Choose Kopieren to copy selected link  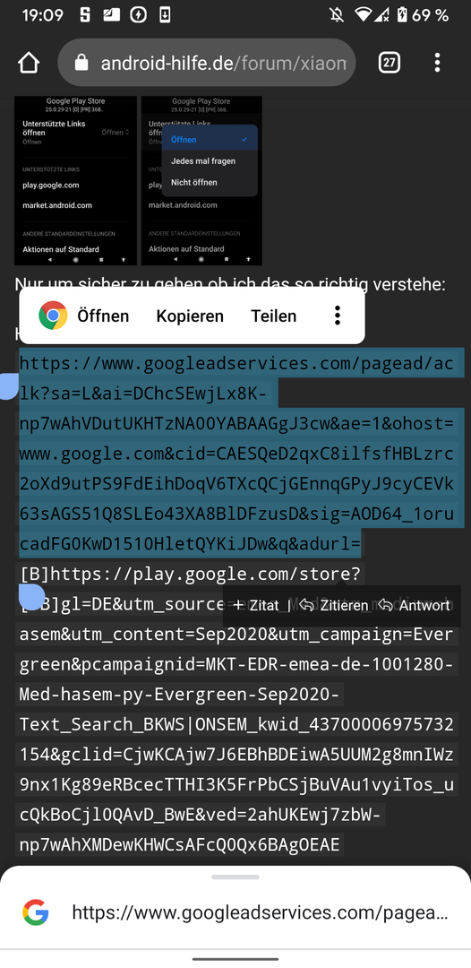click(x=190, y=316)
